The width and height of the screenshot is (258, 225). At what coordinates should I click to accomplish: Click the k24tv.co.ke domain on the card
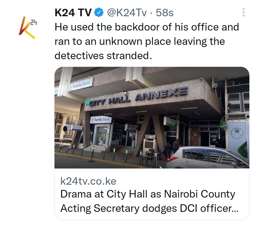[x=89, y=181]
